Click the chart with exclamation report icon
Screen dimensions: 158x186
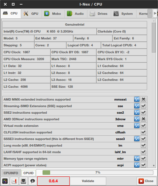[x=14, y=181]
